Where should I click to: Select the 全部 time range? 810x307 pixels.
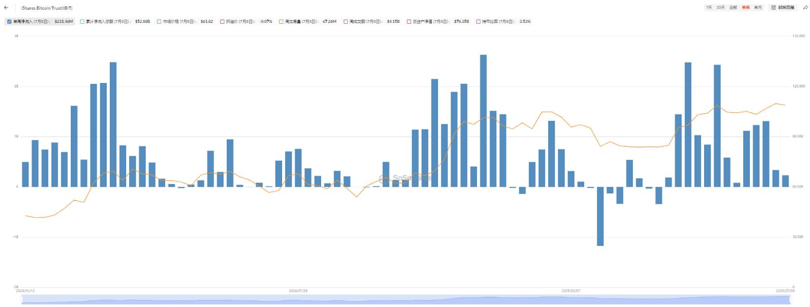(x=733, y=8)
